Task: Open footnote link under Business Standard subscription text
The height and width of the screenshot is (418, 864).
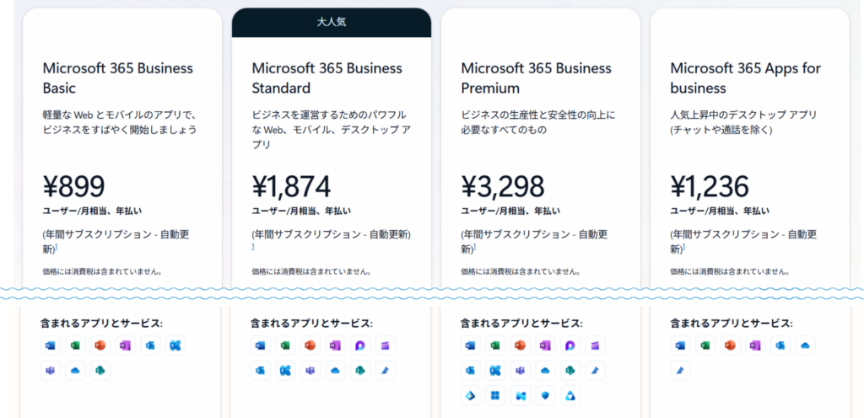Action: [x=252, y=247]
